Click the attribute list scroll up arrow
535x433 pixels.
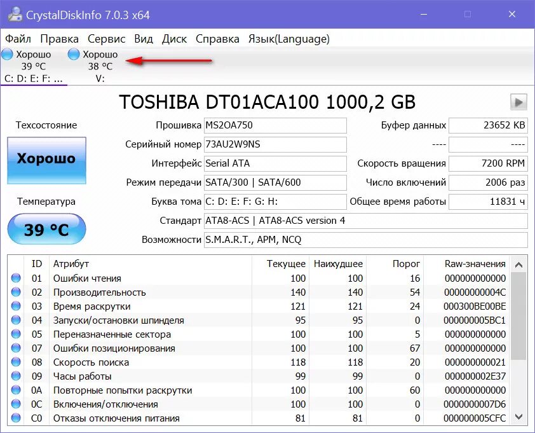[x=518, y=265]
